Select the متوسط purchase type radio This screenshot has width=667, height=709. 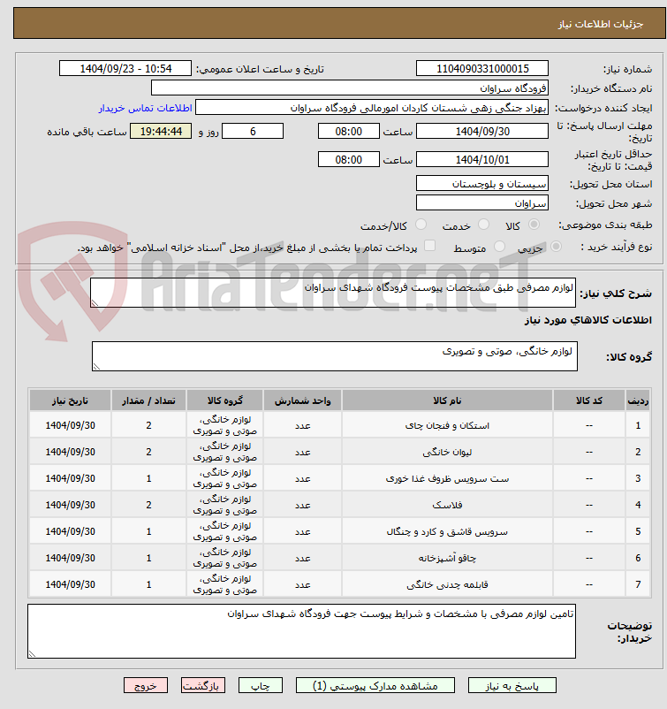pos(499,247)
